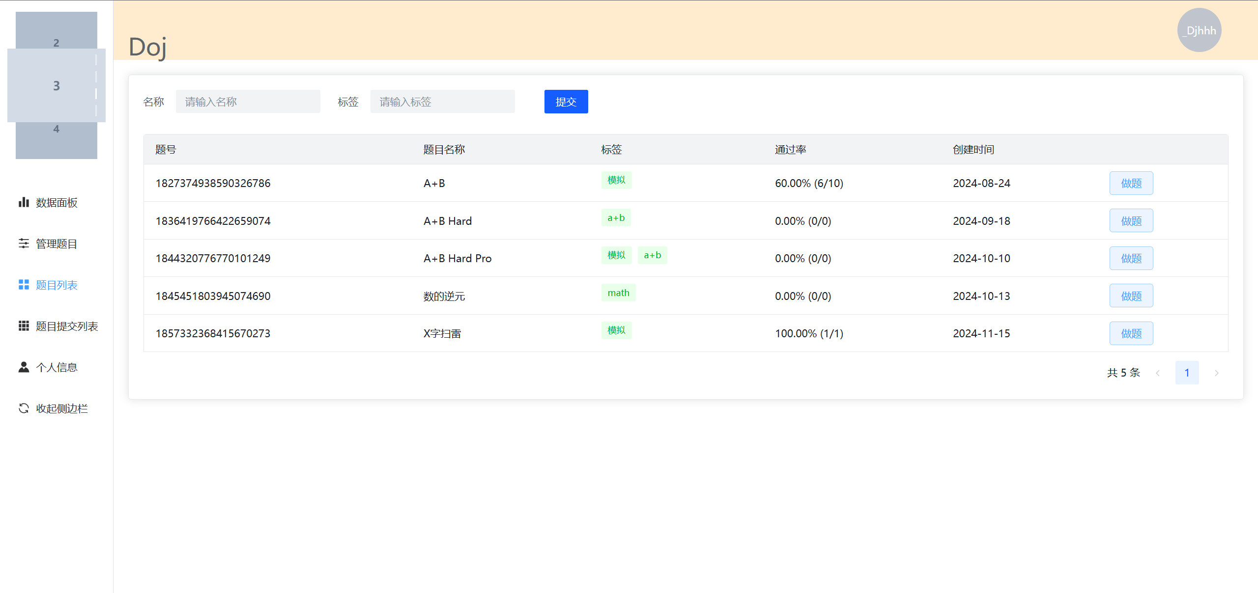
Task: Click 做题 for problem X字扫雷
Action: [1131, 333]
